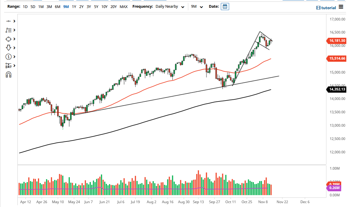Select the arrow annotation tool

click(x=8, y=48)
